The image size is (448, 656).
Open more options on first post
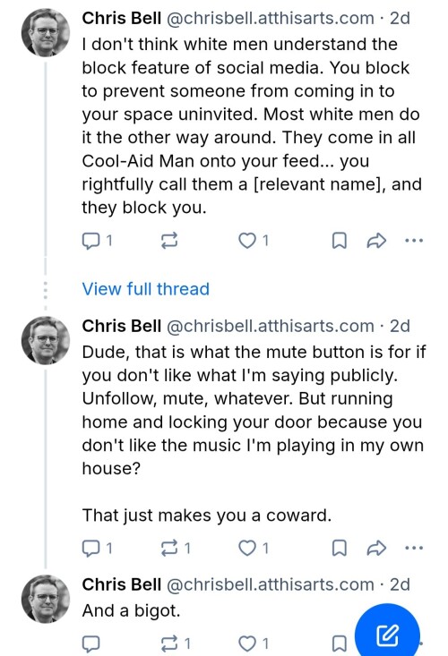tap(414, 241)
